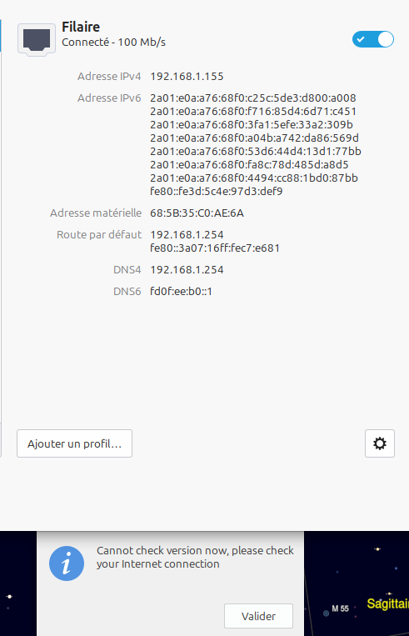Click the Adresse IPv6 label
Screen dimensions: 409x636
[x=109, y=98]
